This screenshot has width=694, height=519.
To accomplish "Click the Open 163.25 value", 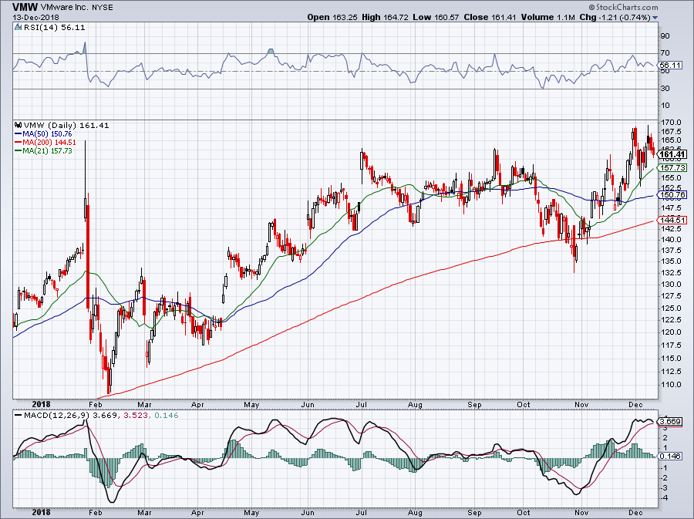I will click(x=332, y=17).
